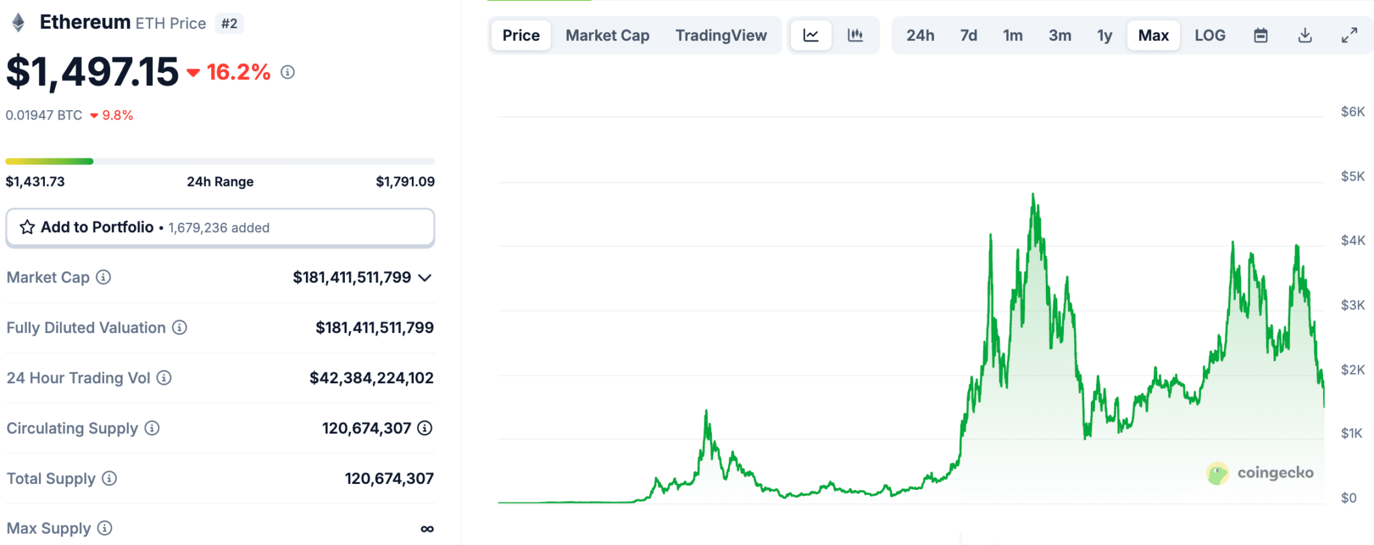The height and width of the screenshot is (545, 1374).
Task: Click the 16.2% price drop percentage
Action: coord(238,72)
